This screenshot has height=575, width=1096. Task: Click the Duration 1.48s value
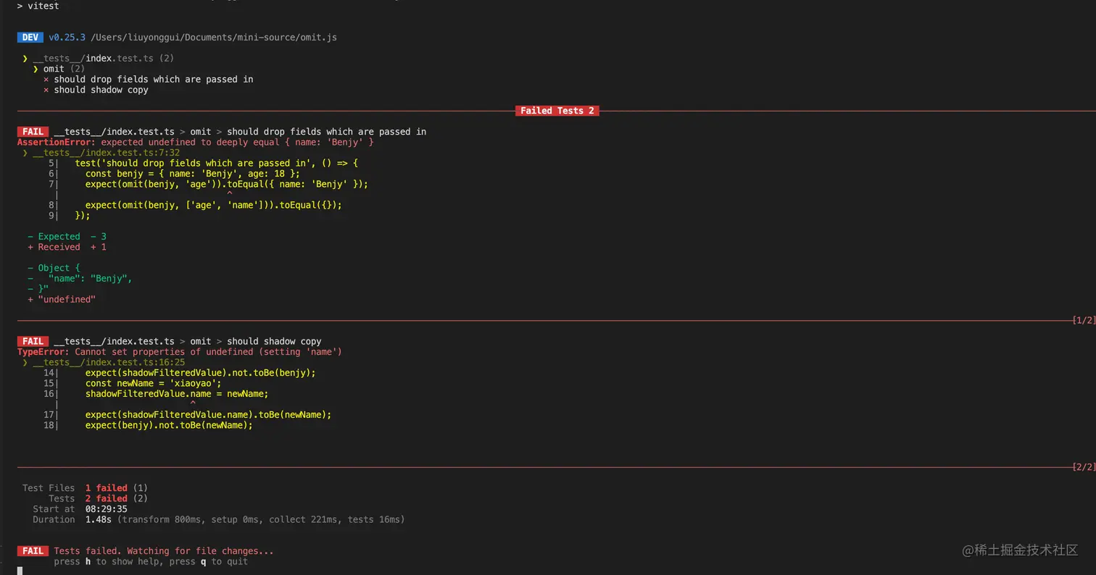click(99, 519)
